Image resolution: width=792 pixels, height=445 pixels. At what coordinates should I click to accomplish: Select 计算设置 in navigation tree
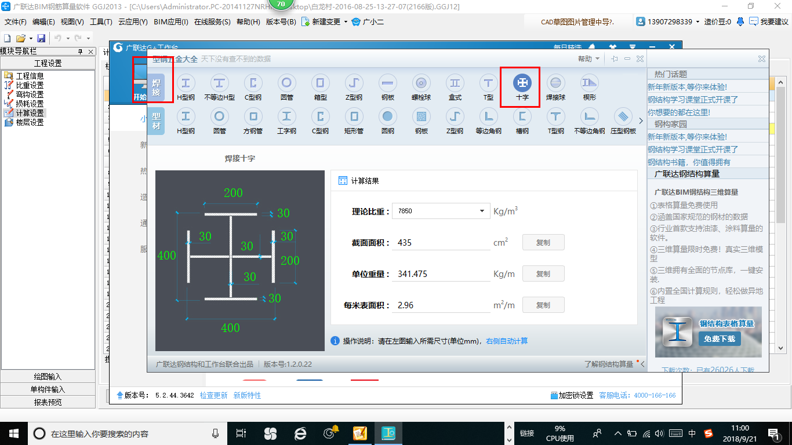coord(30,113)
